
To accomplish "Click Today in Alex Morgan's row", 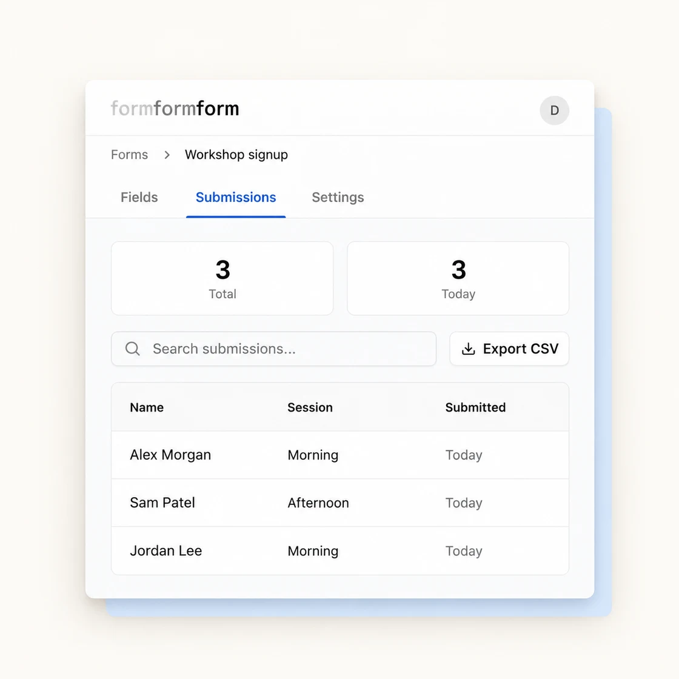I will pos(464,455).
